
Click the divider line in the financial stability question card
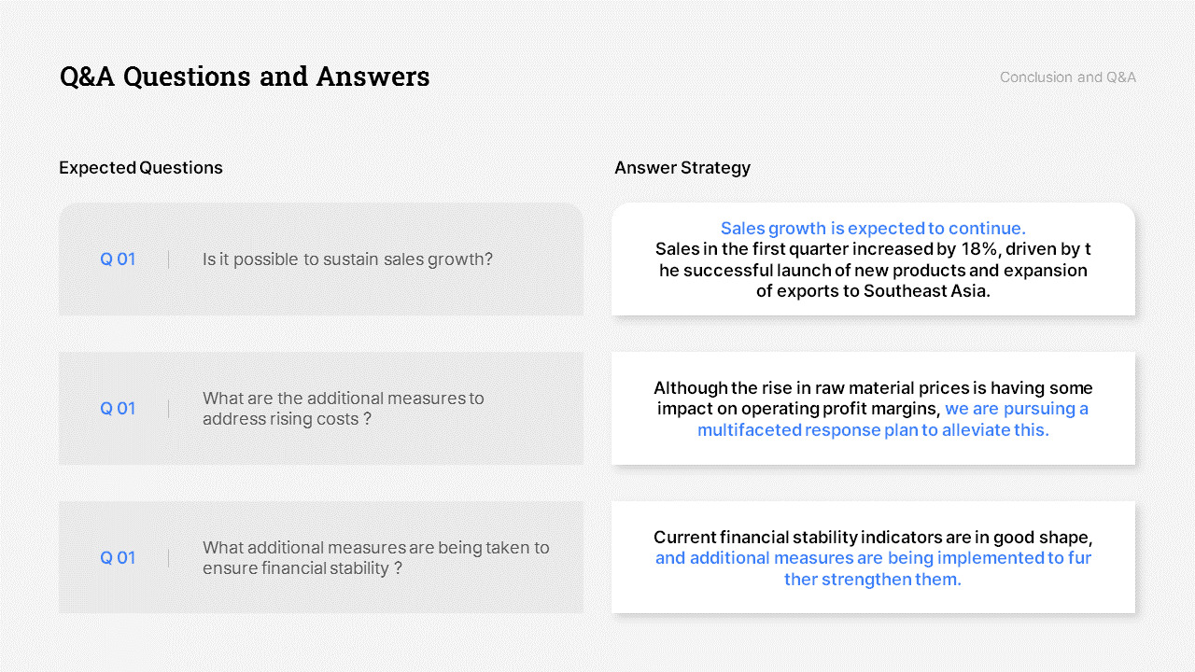169,558
